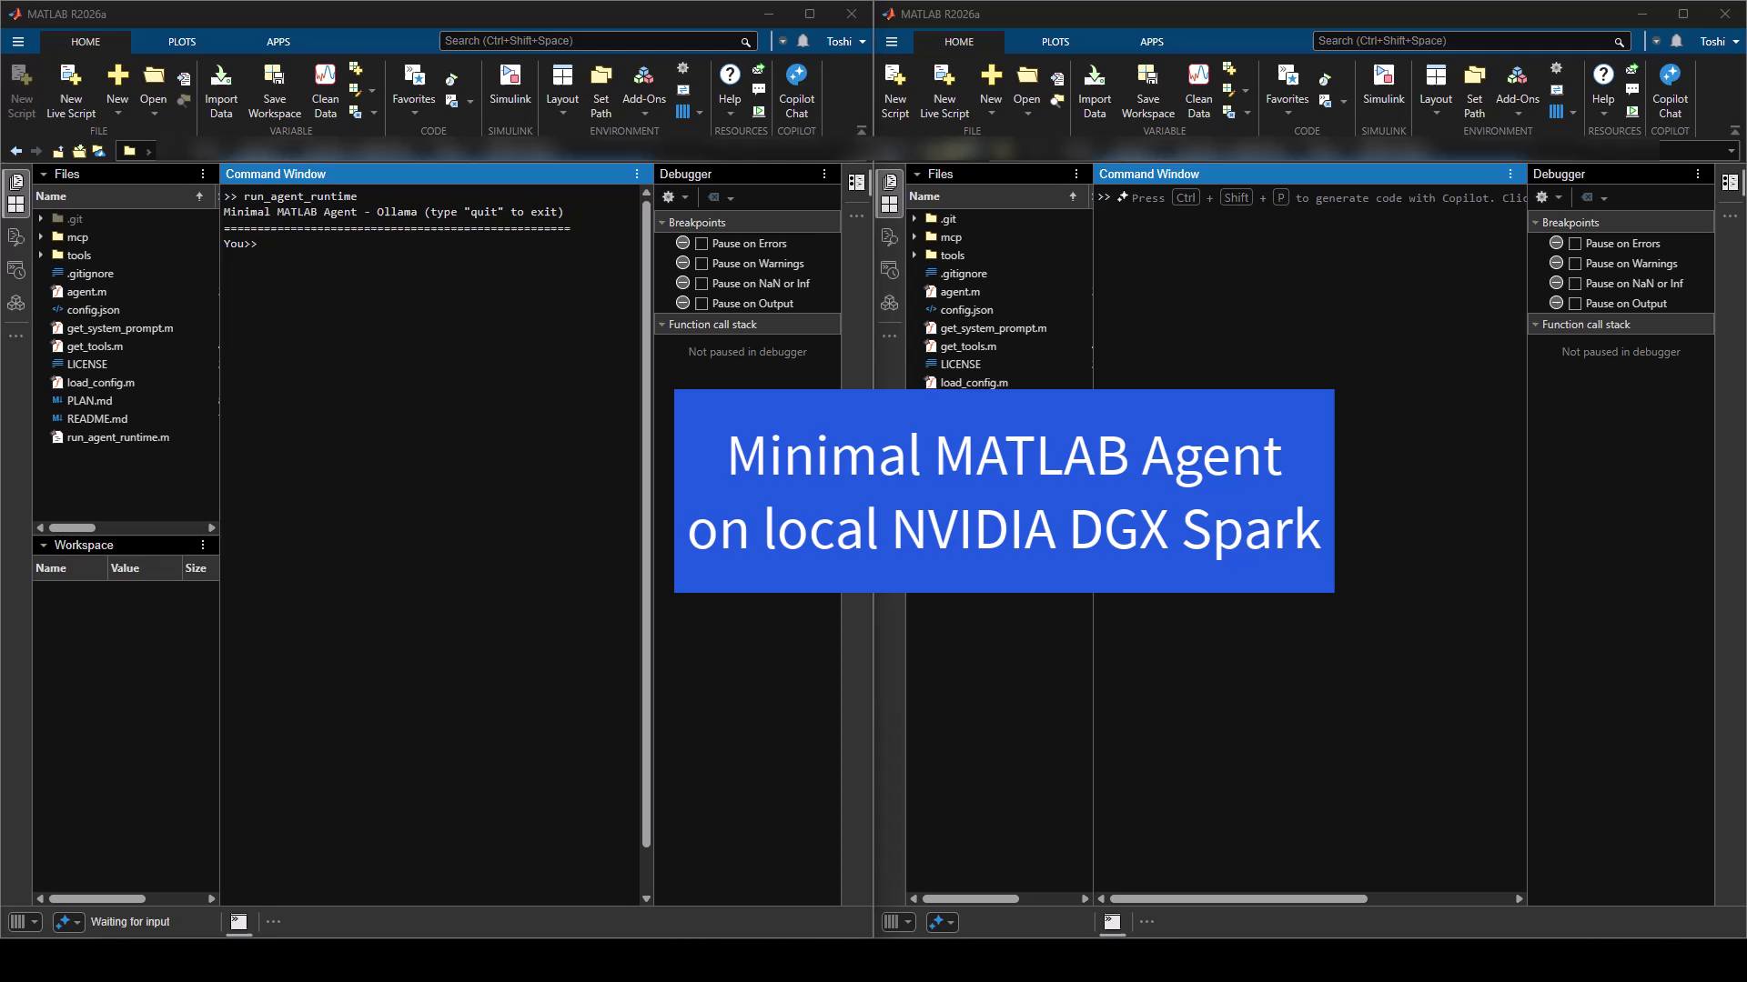Screen dimensions: 1747x982
Task: Enable Pause on Errors in left Debugger
Action: click(x=702, y=244)
